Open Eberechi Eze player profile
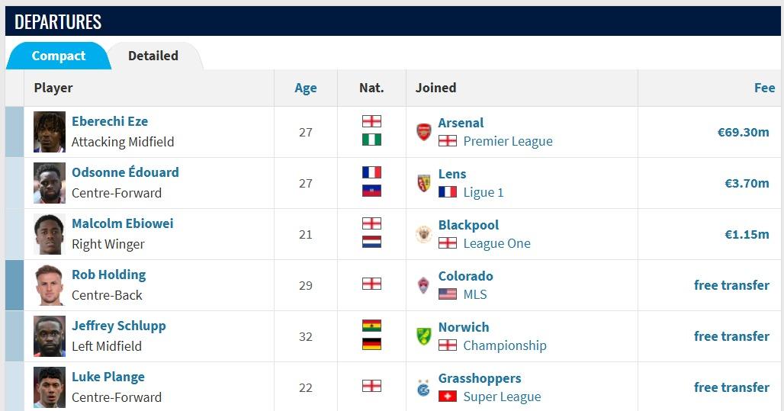Screen dimensions: 784x411 (110, 121)
